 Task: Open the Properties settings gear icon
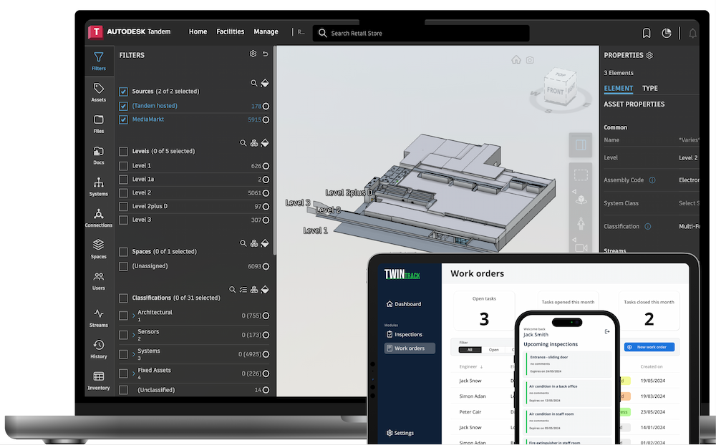click(649, 55)
